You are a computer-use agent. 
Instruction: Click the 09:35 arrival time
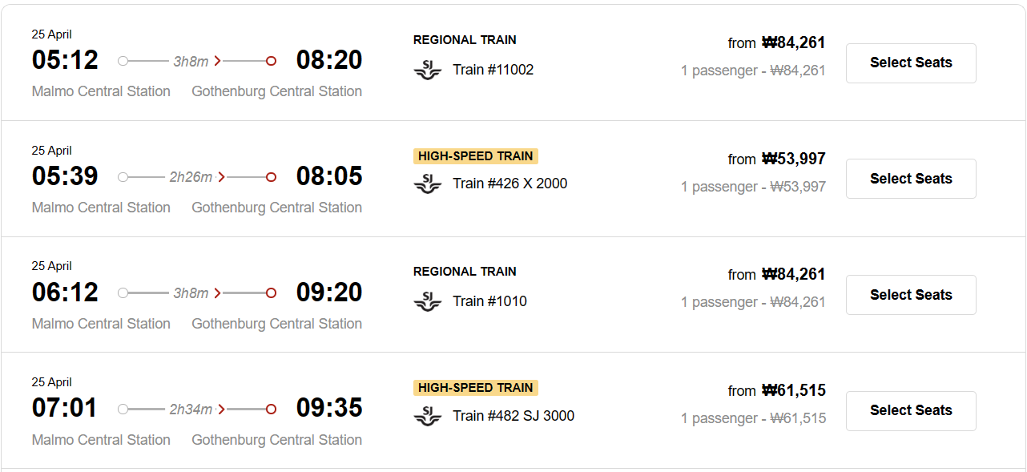coord(329,408)
